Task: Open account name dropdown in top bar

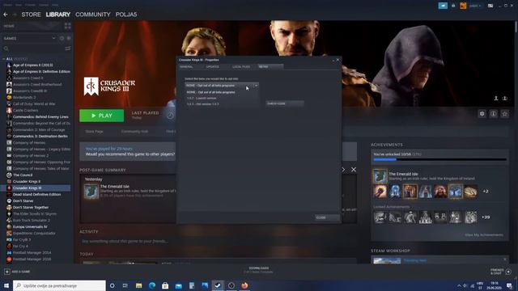Action: pos(475,6)
